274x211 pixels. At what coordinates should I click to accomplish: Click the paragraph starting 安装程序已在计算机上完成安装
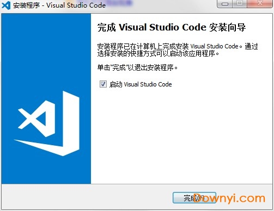(178, 50)
